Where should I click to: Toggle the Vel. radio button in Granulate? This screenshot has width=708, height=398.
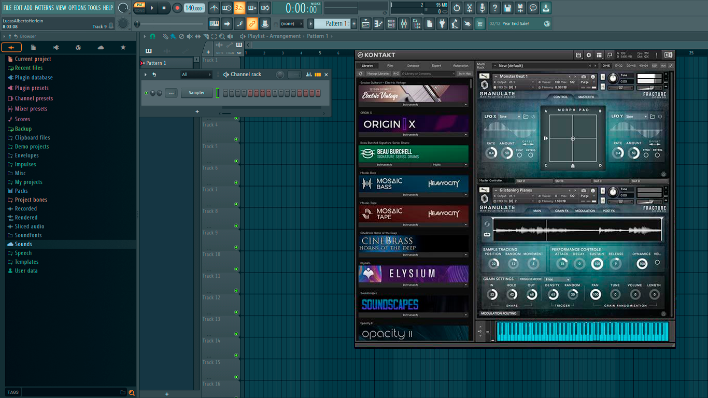(657, 263)
